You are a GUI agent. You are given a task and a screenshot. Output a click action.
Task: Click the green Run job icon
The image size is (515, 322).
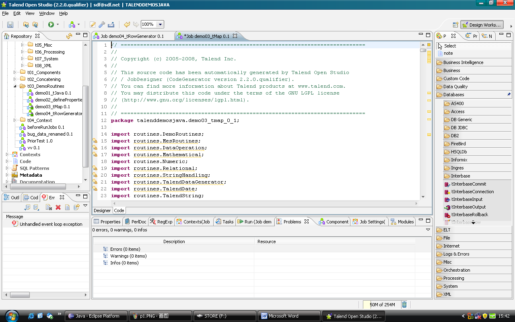(x=51, y=25)
